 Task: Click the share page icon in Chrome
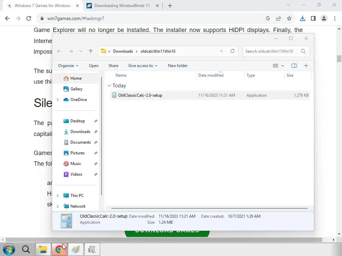click(x=279, y=19)
